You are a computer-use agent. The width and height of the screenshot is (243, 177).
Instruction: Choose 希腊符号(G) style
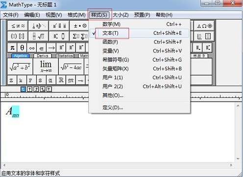click(139, 60)
